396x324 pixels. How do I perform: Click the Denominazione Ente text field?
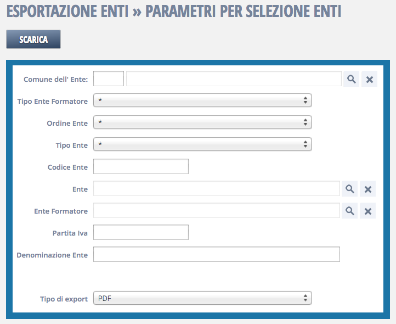217,255
